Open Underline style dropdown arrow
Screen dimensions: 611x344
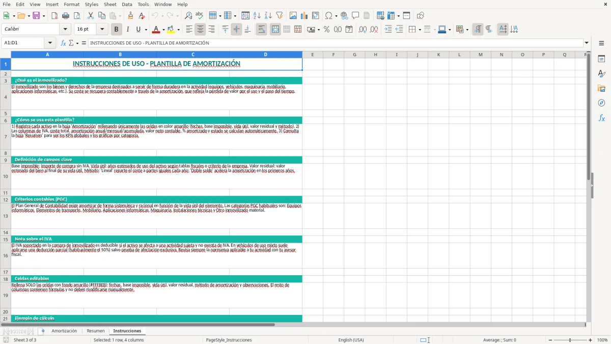(146, 30)
